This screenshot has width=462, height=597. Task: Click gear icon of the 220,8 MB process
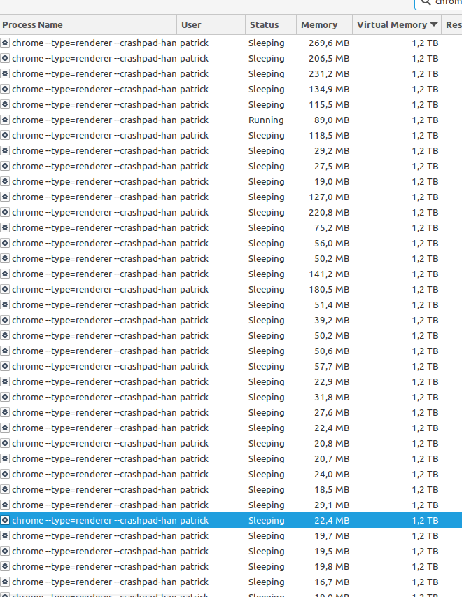tap(5, 212)
